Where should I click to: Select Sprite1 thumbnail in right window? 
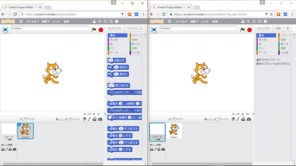pos(174,131)
